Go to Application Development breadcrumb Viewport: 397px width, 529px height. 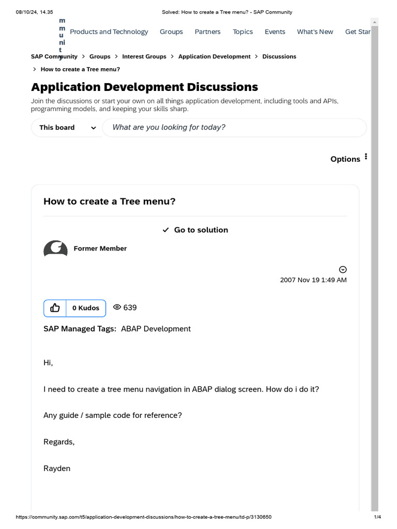click(215, 57)
